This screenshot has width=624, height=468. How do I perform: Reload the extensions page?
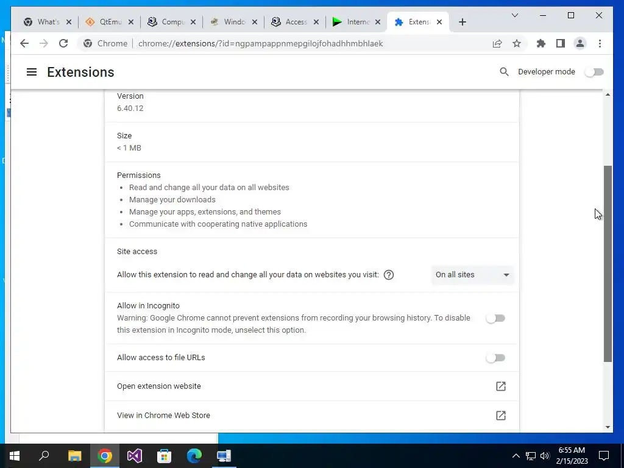point(63,43)
